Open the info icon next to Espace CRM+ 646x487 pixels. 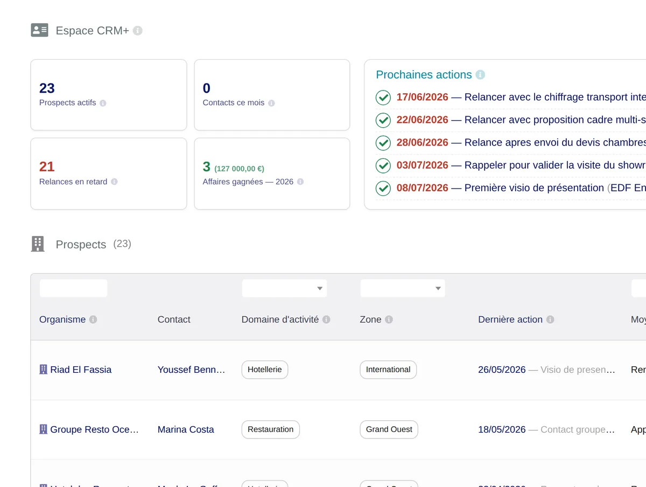pos(138,31)
